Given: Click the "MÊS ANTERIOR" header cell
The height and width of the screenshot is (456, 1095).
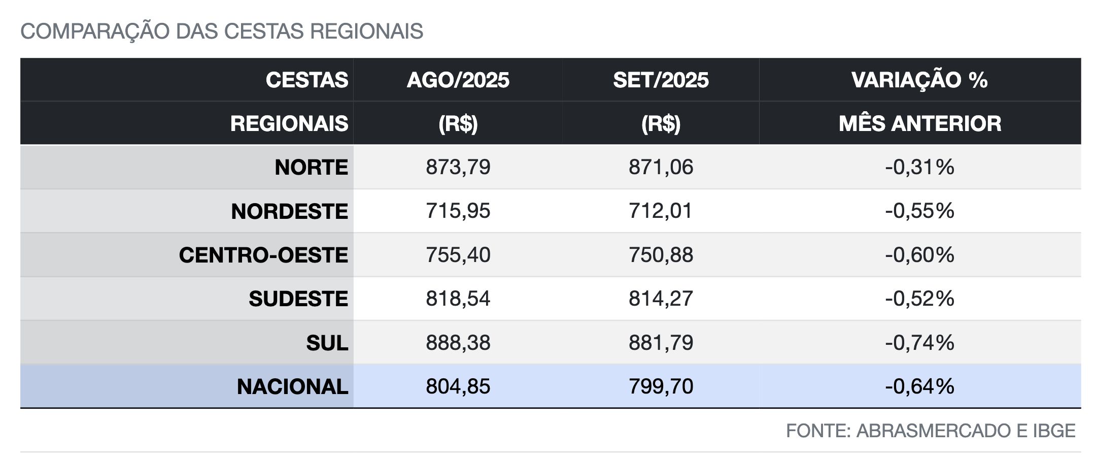Looking at the screenshot, I should 919,124.
